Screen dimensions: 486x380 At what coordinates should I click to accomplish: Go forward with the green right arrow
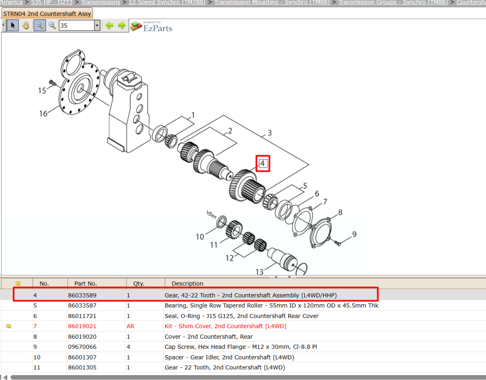tap(122, 25)
